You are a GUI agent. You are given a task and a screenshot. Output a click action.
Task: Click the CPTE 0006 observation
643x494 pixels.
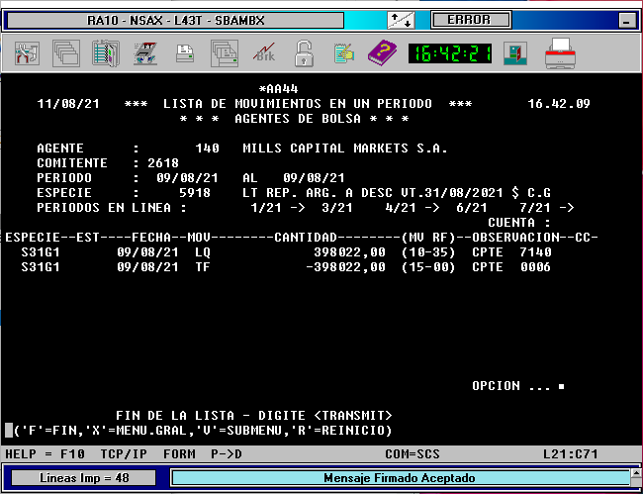point(511,267)
